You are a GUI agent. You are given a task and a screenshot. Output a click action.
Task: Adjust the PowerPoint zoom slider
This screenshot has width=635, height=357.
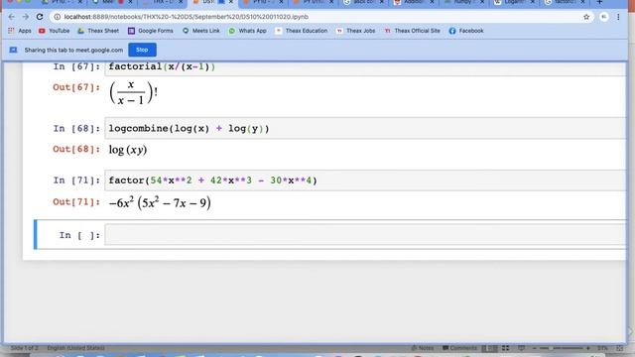(x=561, y=348)
